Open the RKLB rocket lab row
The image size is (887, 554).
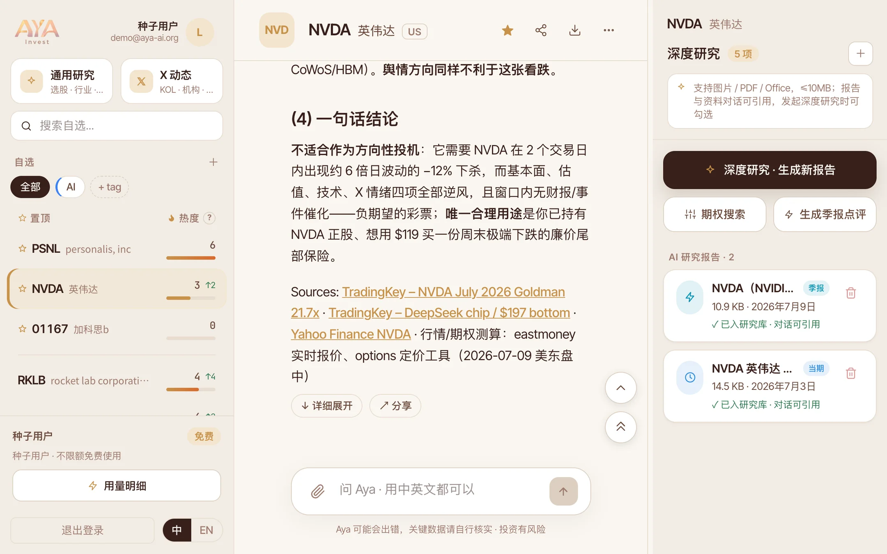[117, 380]
